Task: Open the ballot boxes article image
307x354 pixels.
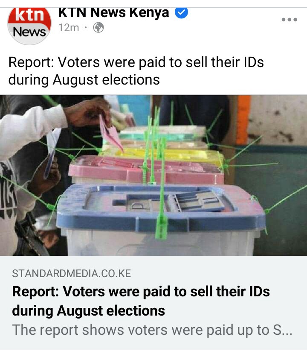Action: pyautogui.click(x=153, y=176)
